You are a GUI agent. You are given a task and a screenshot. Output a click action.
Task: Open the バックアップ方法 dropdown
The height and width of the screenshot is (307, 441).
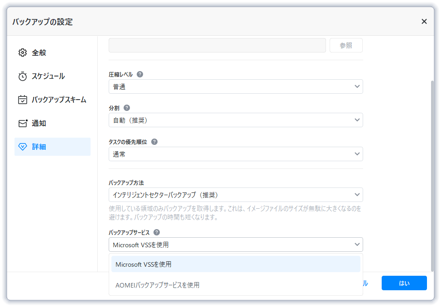tap(235, 195)
